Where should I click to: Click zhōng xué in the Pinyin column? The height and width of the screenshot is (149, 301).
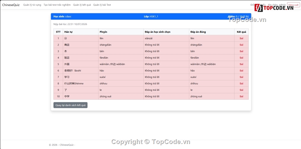coord(106,96)
